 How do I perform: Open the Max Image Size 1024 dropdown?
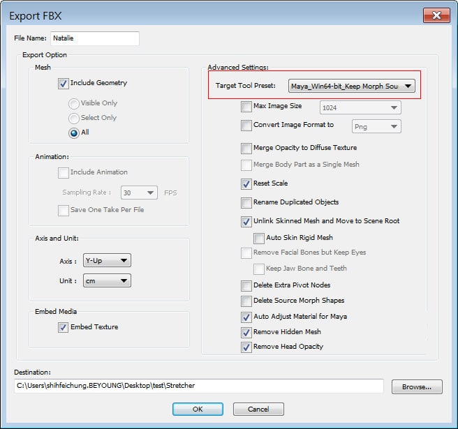click(360, 107)
